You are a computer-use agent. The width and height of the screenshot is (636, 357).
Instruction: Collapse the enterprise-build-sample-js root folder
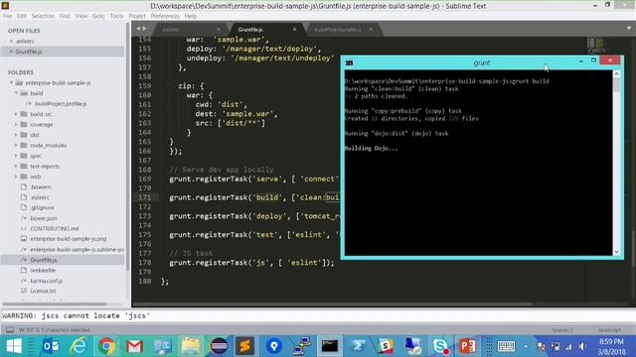(x=12, y=82)
